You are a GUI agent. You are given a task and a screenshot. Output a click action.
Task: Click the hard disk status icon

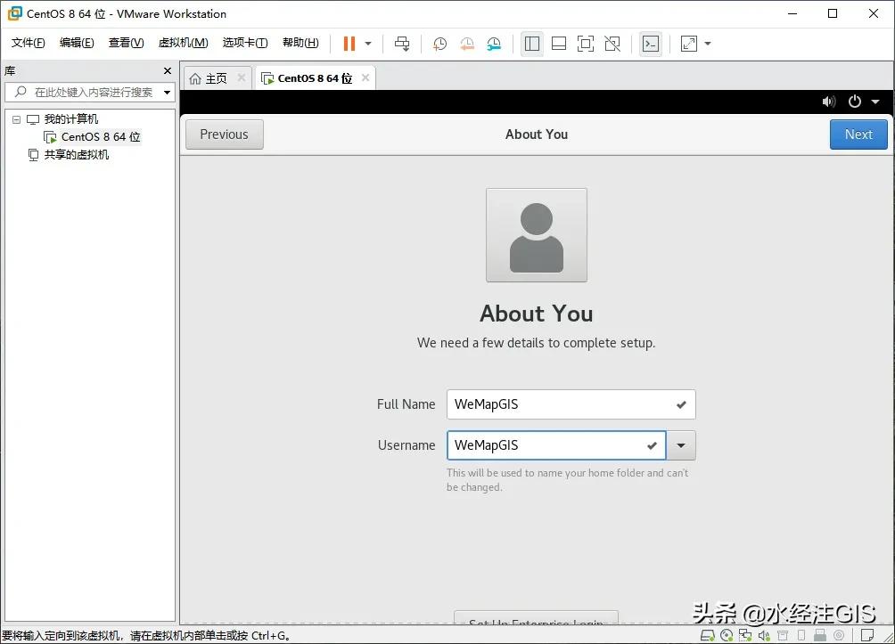click(x=708, y=635)
